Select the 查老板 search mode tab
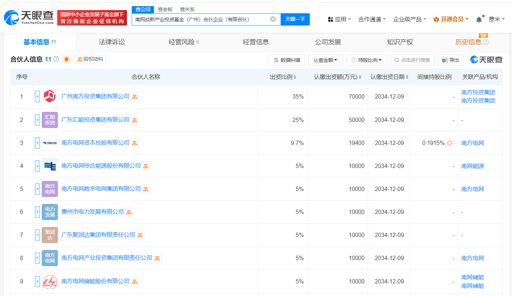The width and height of the screenshot is (512, 296). pyautogui.click(x=165, y=9)
